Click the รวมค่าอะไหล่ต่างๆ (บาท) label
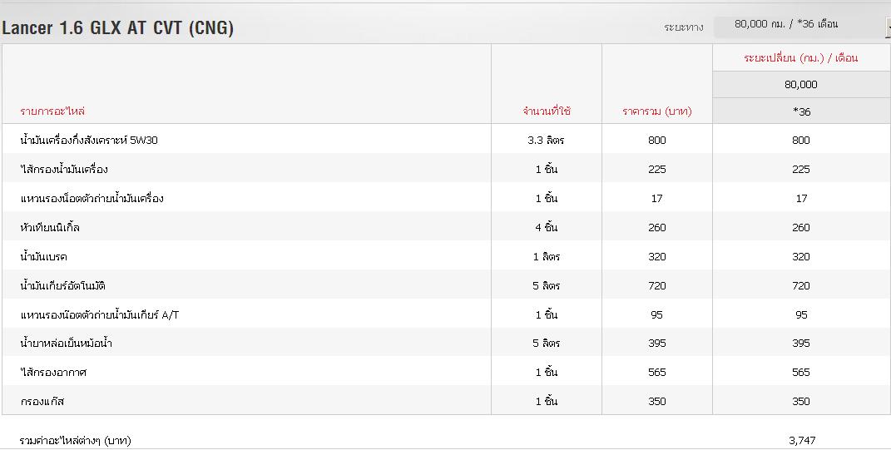 click(x=76, y=440)
